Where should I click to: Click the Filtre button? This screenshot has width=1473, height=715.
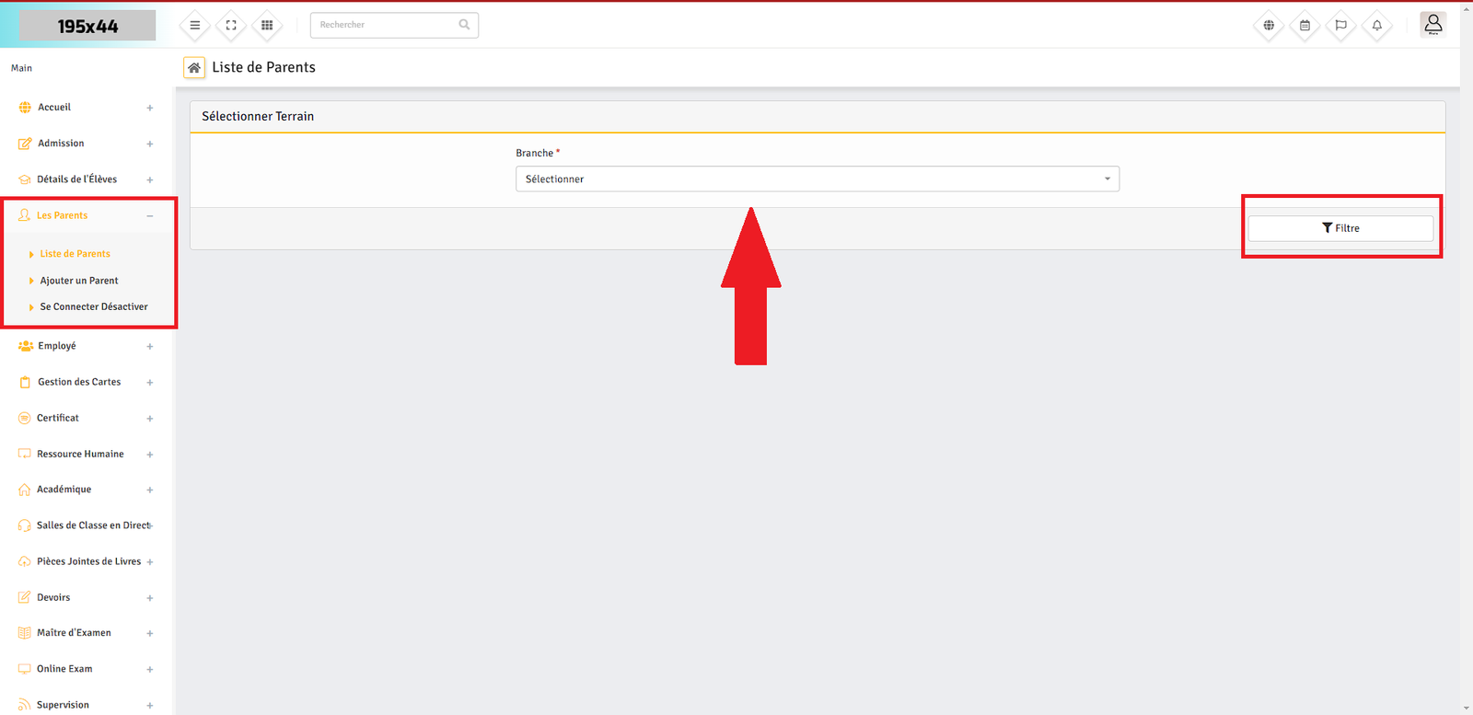coord(1340,228)
